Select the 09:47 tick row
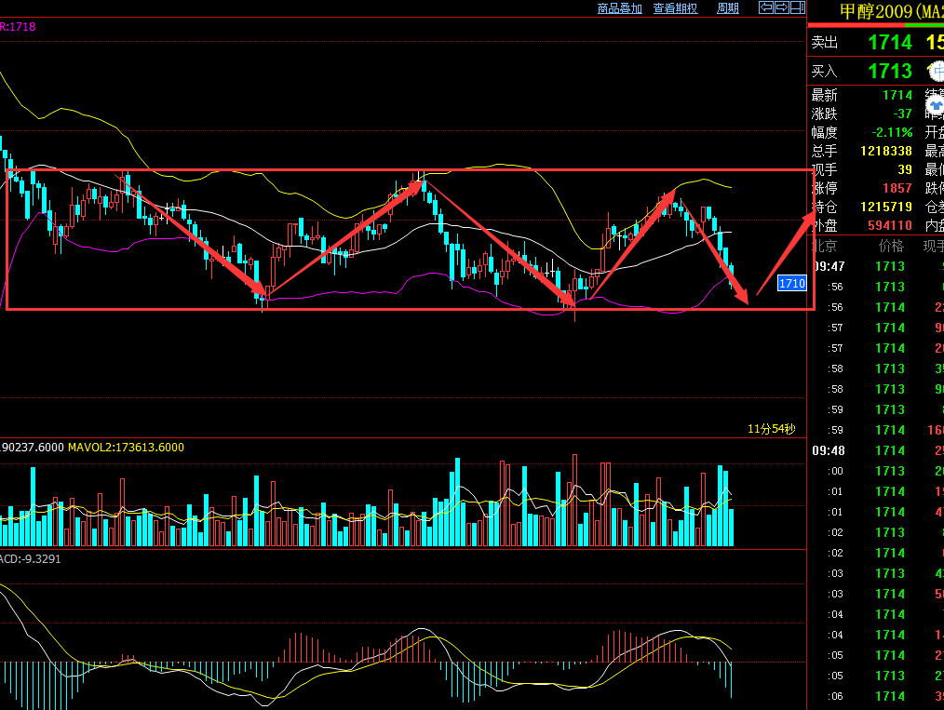This screenshot has height=710, width=944. (x=876, y=266)
